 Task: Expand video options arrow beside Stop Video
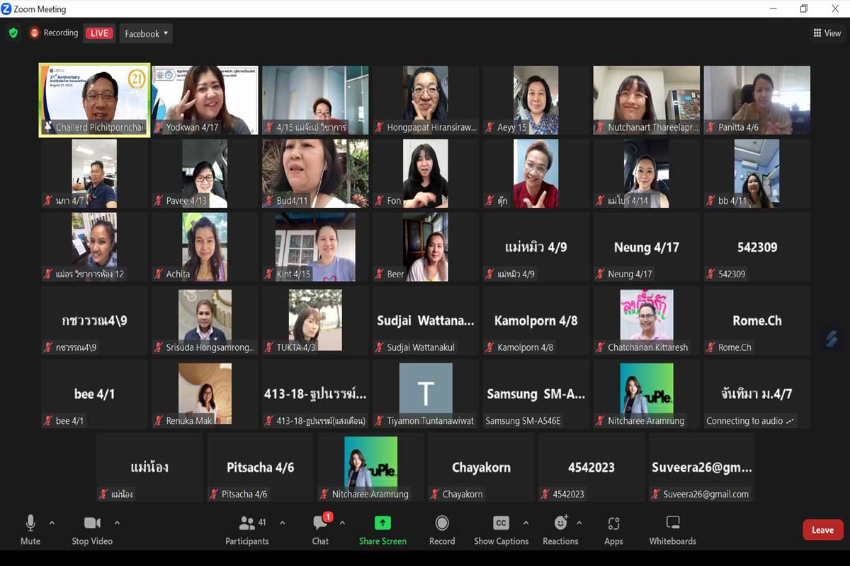click(x=117, y=523)
